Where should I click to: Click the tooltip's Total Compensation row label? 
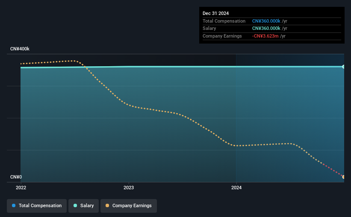tap(224, 21)
